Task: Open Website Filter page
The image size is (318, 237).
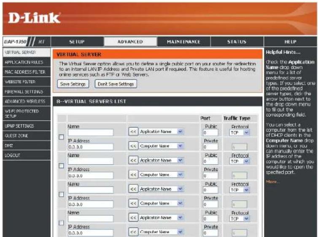Action: [x=27, y=82]
